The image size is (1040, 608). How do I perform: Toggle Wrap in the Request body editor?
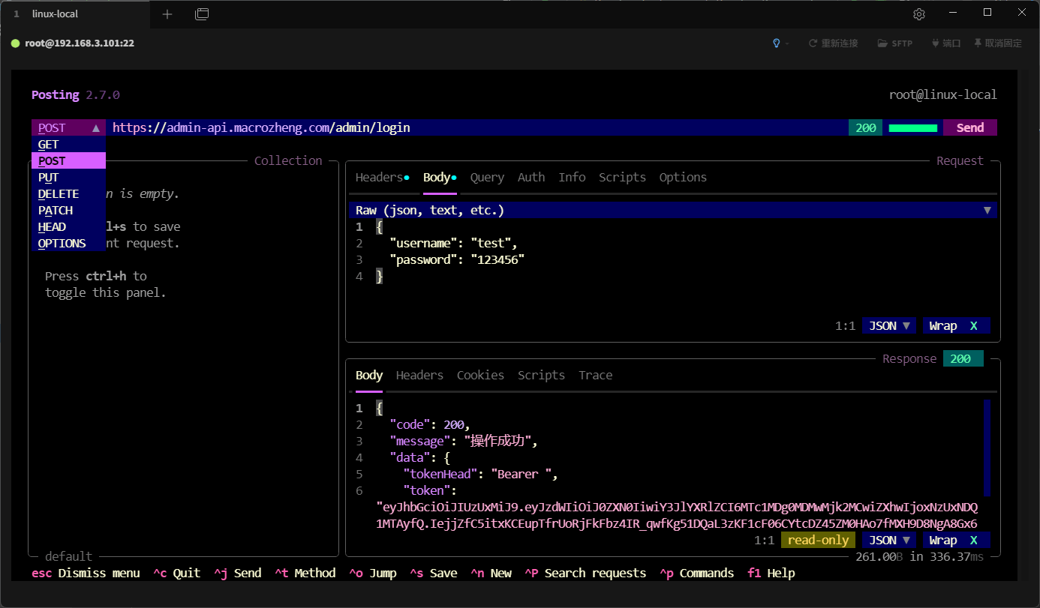pos(955,326)
